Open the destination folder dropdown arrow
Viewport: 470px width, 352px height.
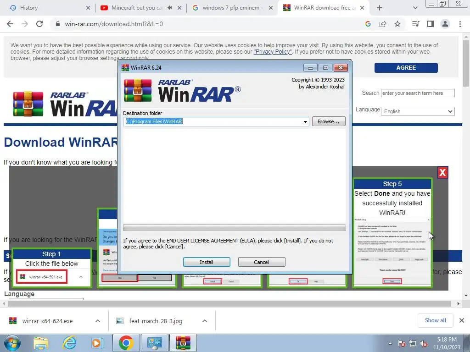[x=305, y=121]
